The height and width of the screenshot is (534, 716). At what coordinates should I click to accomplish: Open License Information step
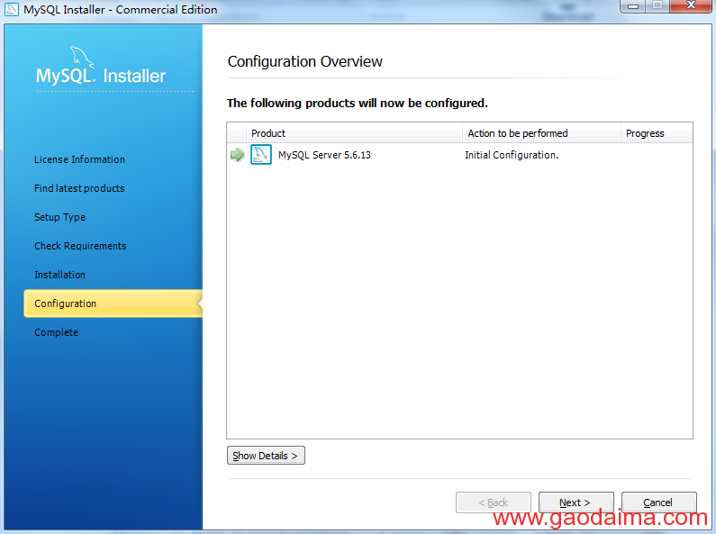coord(79,159)
